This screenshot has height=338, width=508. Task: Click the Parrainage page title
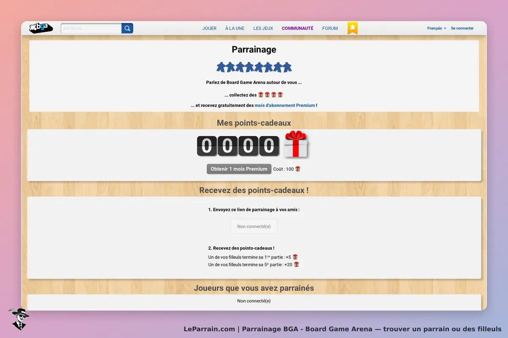pos(254,49)
